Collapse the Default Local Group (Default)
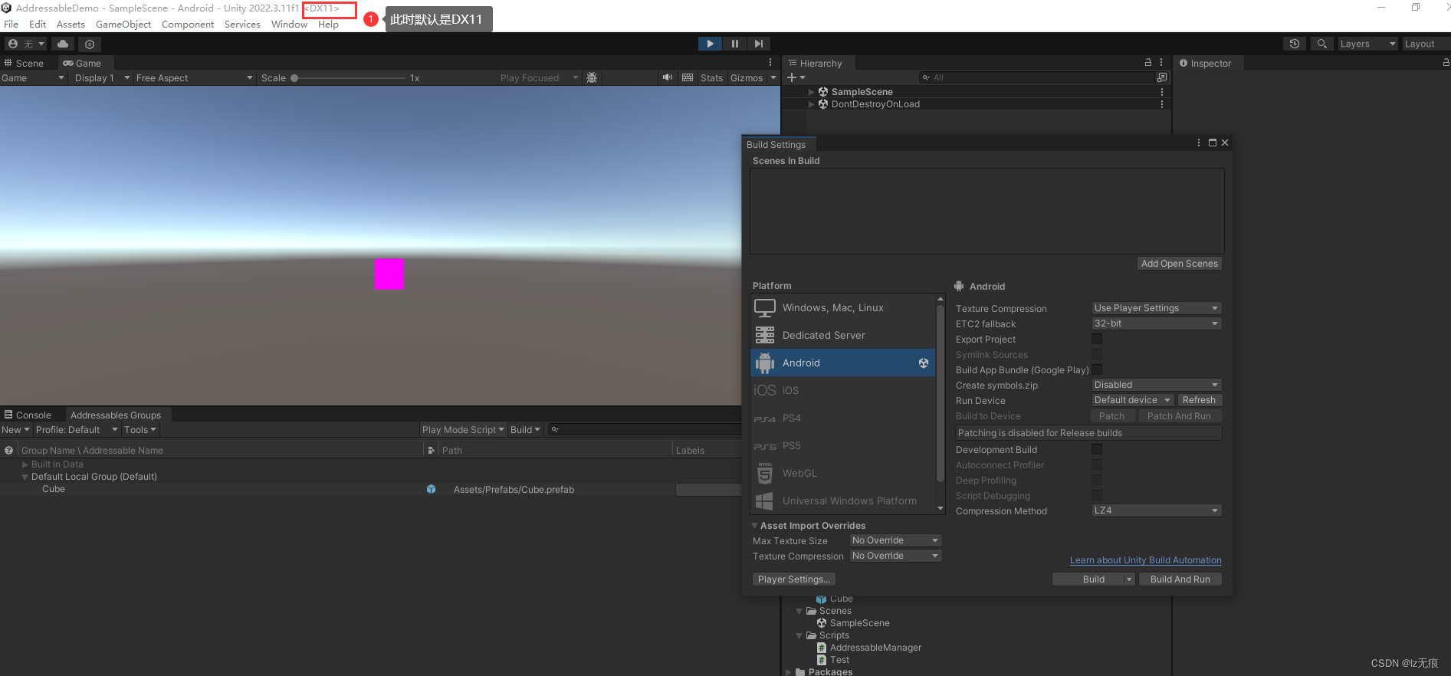This screenshot has height=676, width=1451. (x=25, y=477)
